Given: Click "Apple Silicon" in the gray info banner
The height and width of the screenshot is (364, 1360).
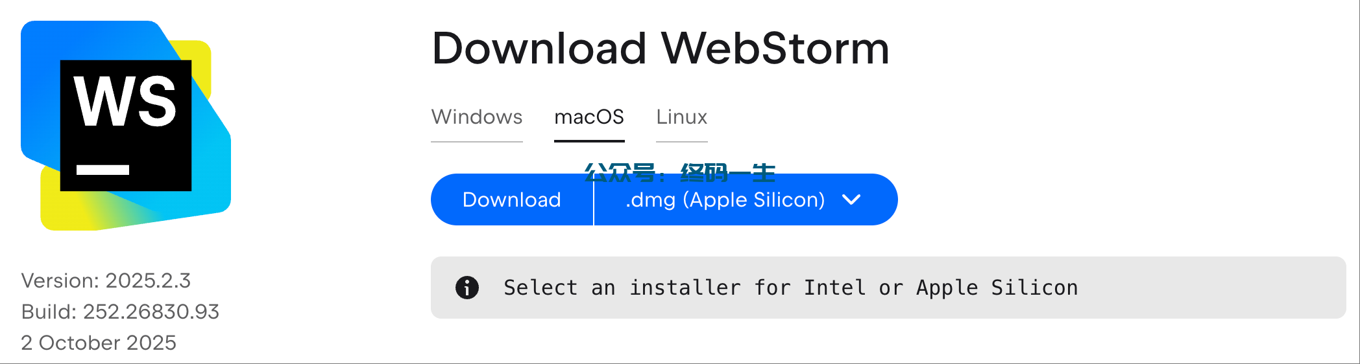Looking at the screenshot, I should pyautogui.click(x=997, y=288).
